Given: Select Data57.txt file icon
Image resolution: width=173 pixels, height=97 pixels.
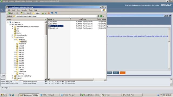Looking at the screenshot, I should pos(49,24).
